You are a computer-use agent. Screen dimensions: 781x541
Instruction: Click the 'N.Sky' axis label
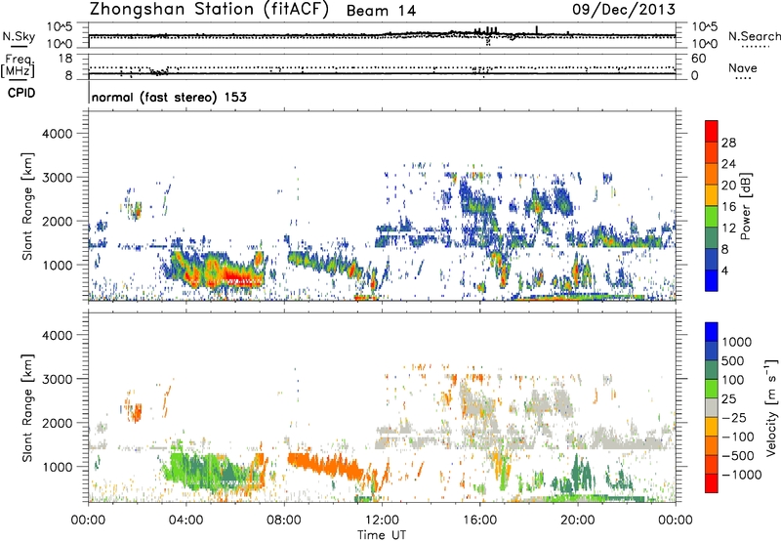[19, 36]
